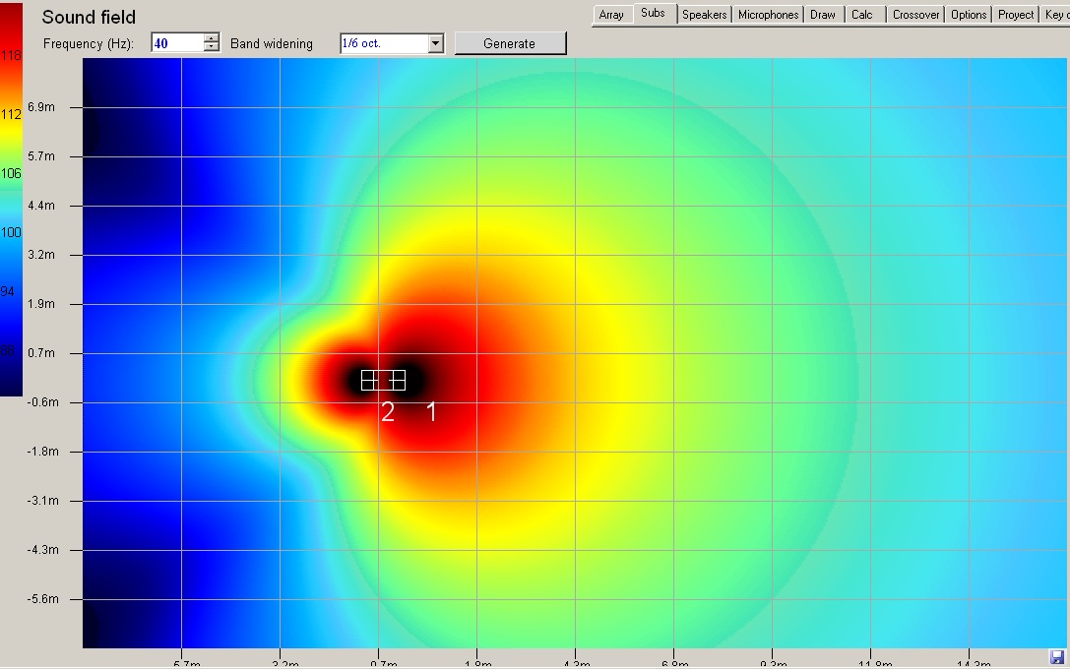
Task: Select subwoofer 2 box in sound field
Action: point(375,381)
